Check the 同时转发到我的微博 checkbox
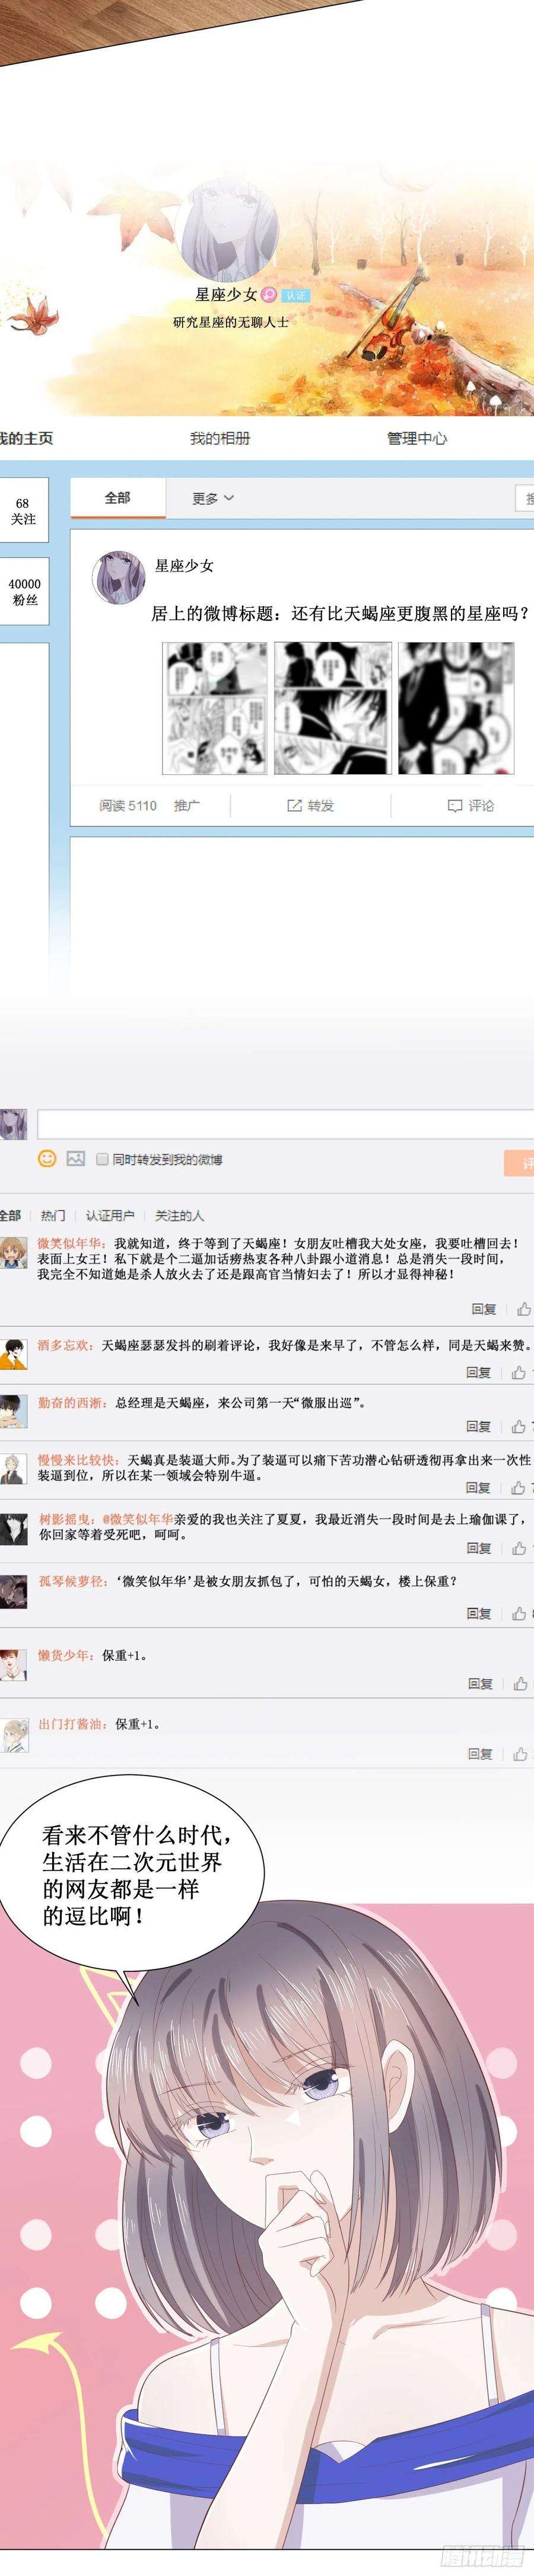The width and height of the screenshot is (534, 2576). 102,1159
